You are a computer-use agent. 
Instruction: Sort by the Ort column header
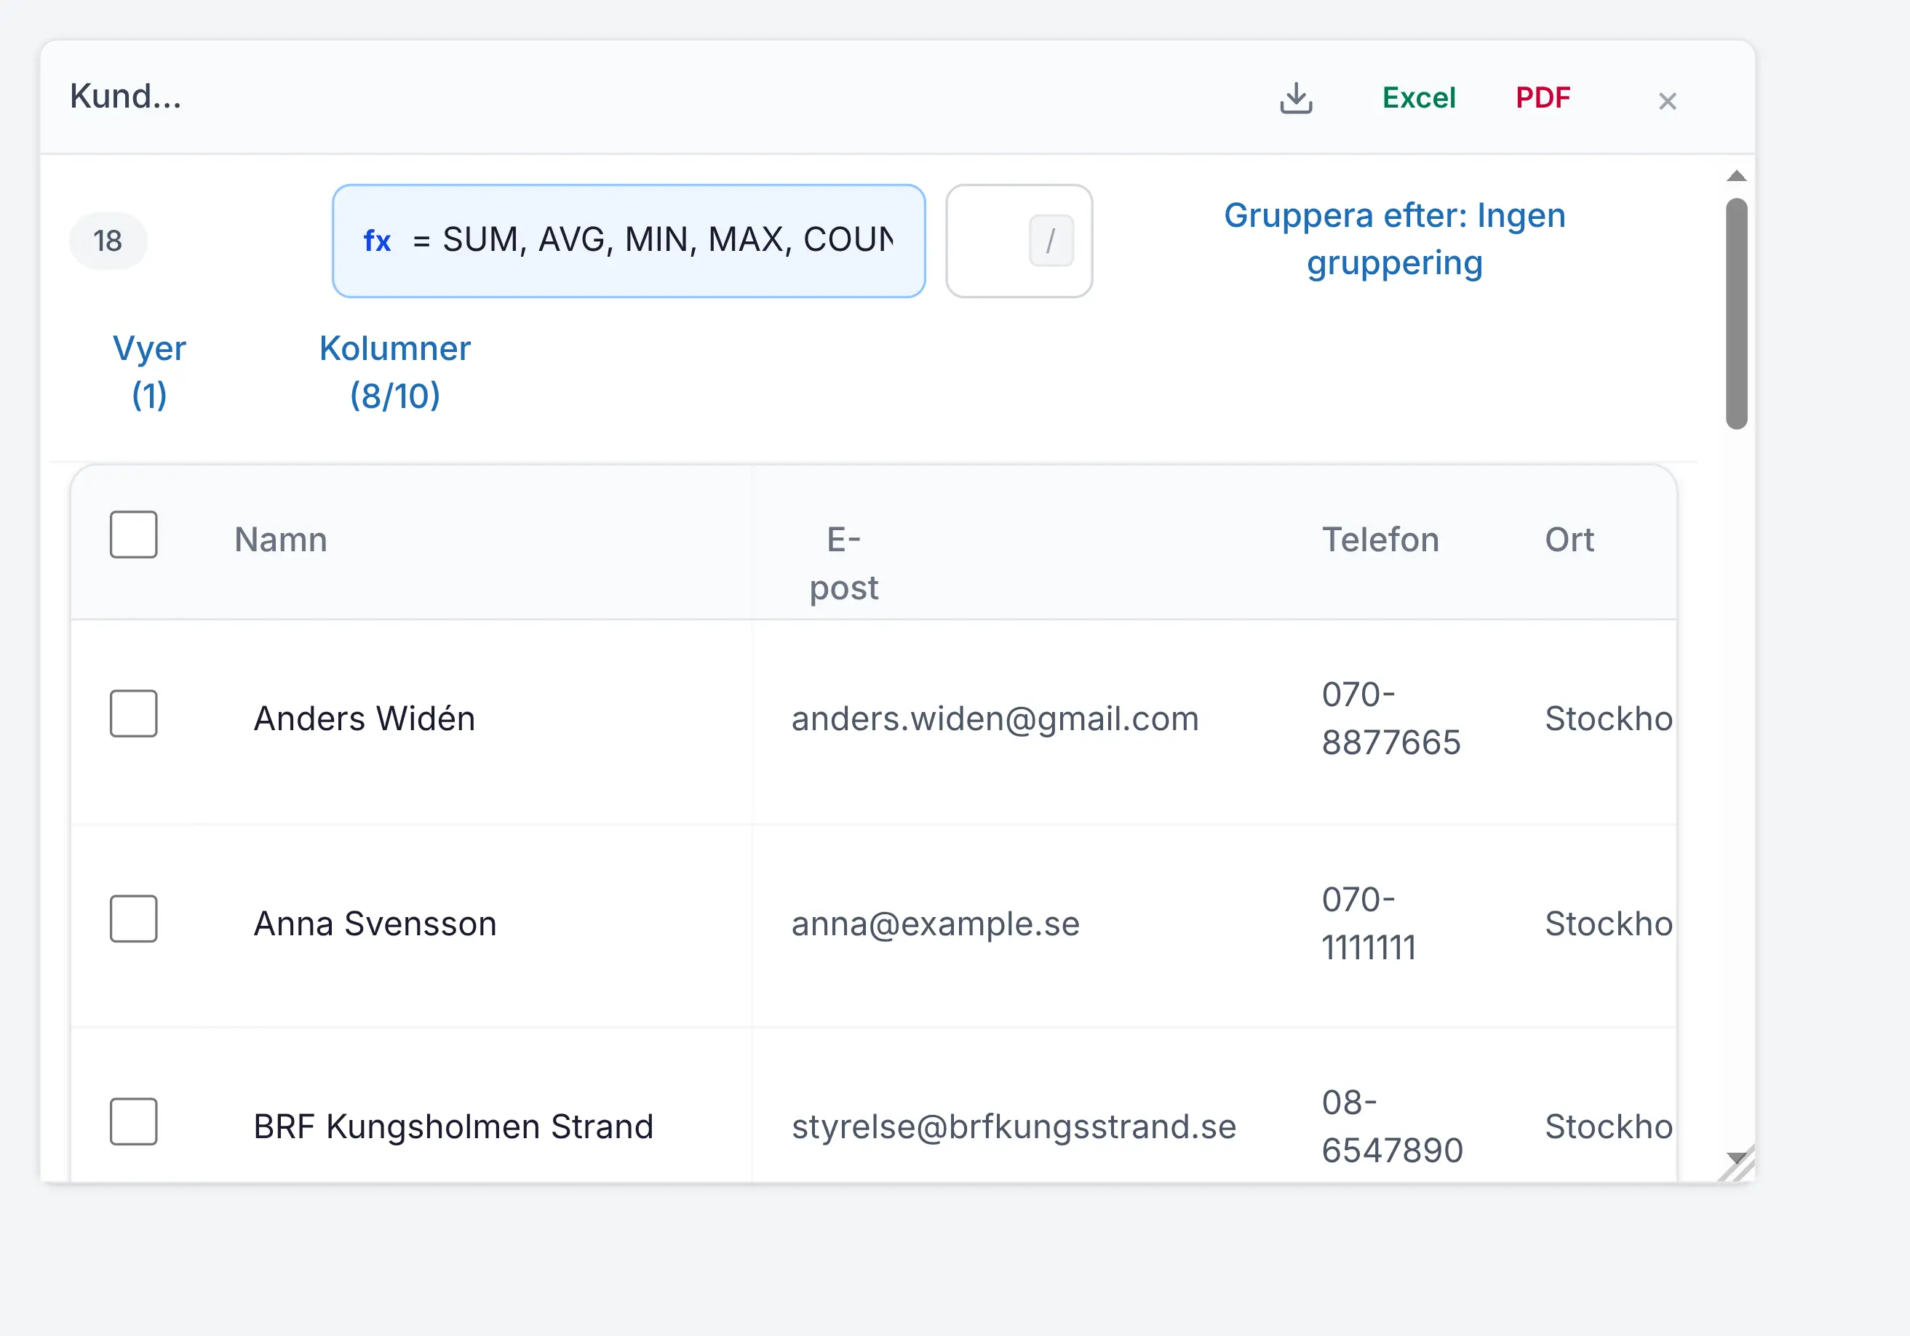click(1569, 540)
